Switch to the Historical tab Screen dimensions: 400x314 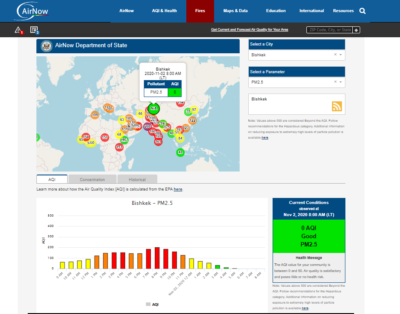click(137, 179)
